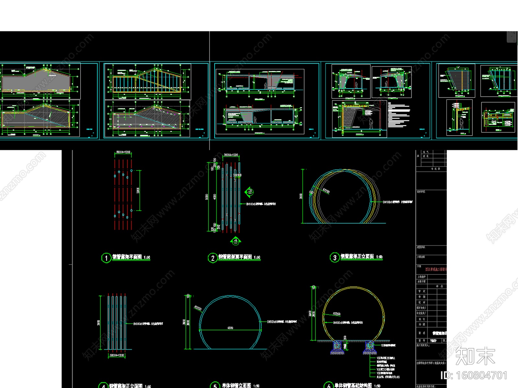This screenshot has width=518, height=388.
Task: Select the roof framing plan sheet thumbnail
Action: tap(156, 101)
